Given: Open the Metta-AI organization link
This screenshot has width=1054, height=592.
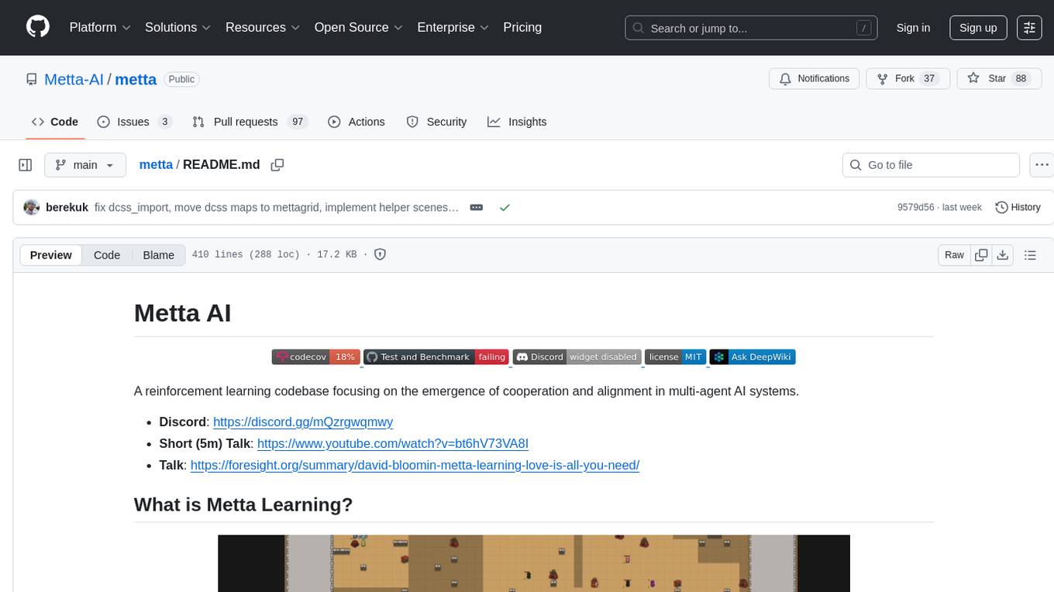Looking at the screenshot, I should pyautogui.click(x=74, y=79).
